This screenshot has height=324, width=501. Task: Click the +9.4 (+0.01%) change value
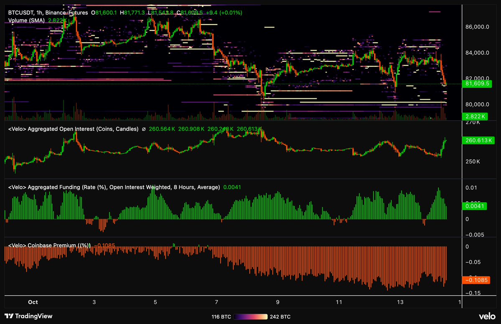(x=224, y=13)
